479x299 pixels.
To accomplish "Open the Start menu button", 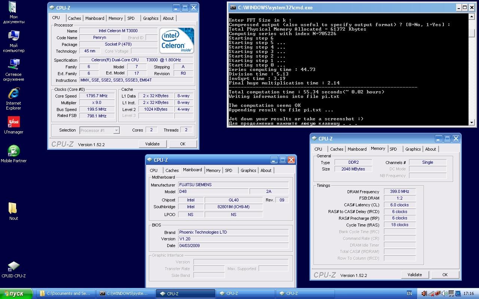I will [17, 293].
